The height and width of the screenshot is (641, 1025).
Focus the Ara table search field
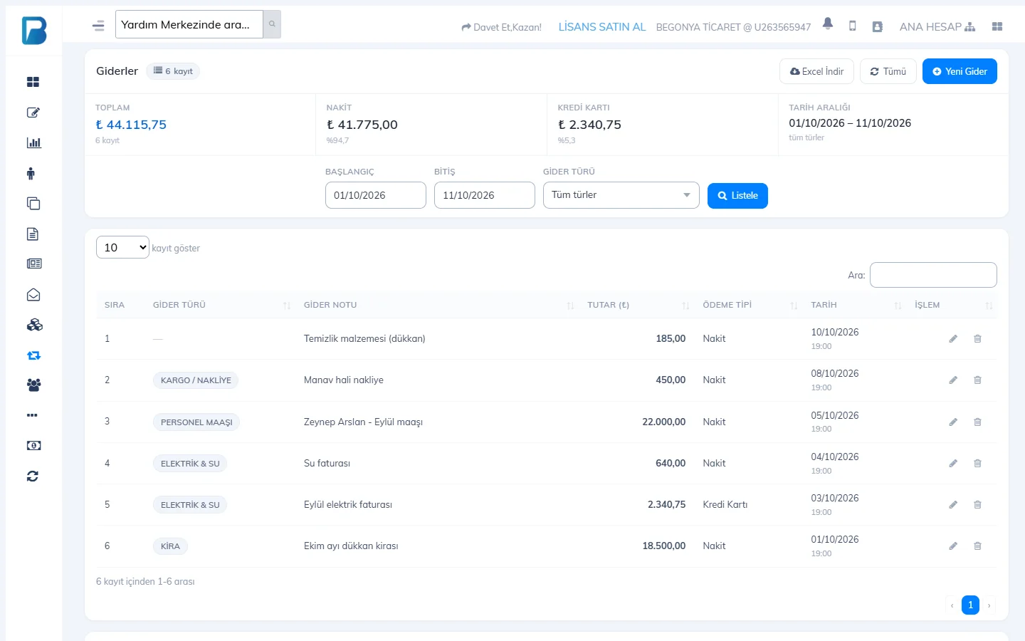click(933, 275)
